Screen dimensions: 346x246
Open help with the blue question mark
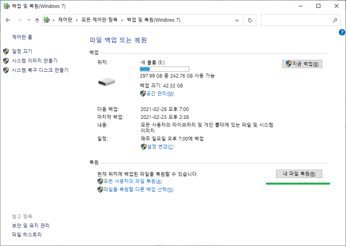coord(342,32)
